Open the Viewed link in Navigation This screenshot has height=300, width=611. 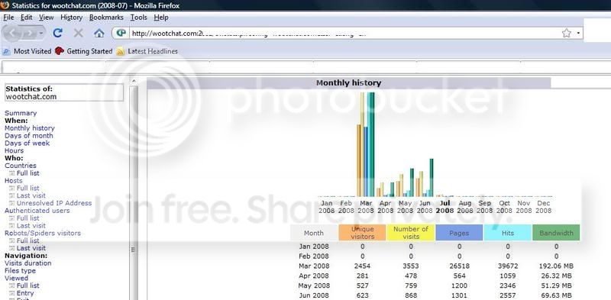[16, 278]
